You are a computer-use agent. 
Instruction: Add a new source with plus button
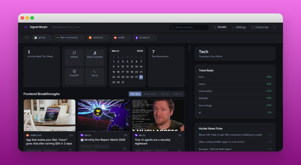click(x=27, y=37)
